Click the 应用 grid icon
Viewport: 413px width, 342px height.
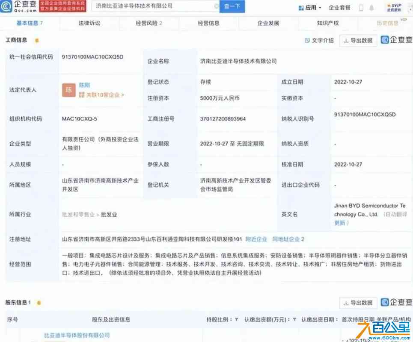pyautogui.click(x=301, y=8)
